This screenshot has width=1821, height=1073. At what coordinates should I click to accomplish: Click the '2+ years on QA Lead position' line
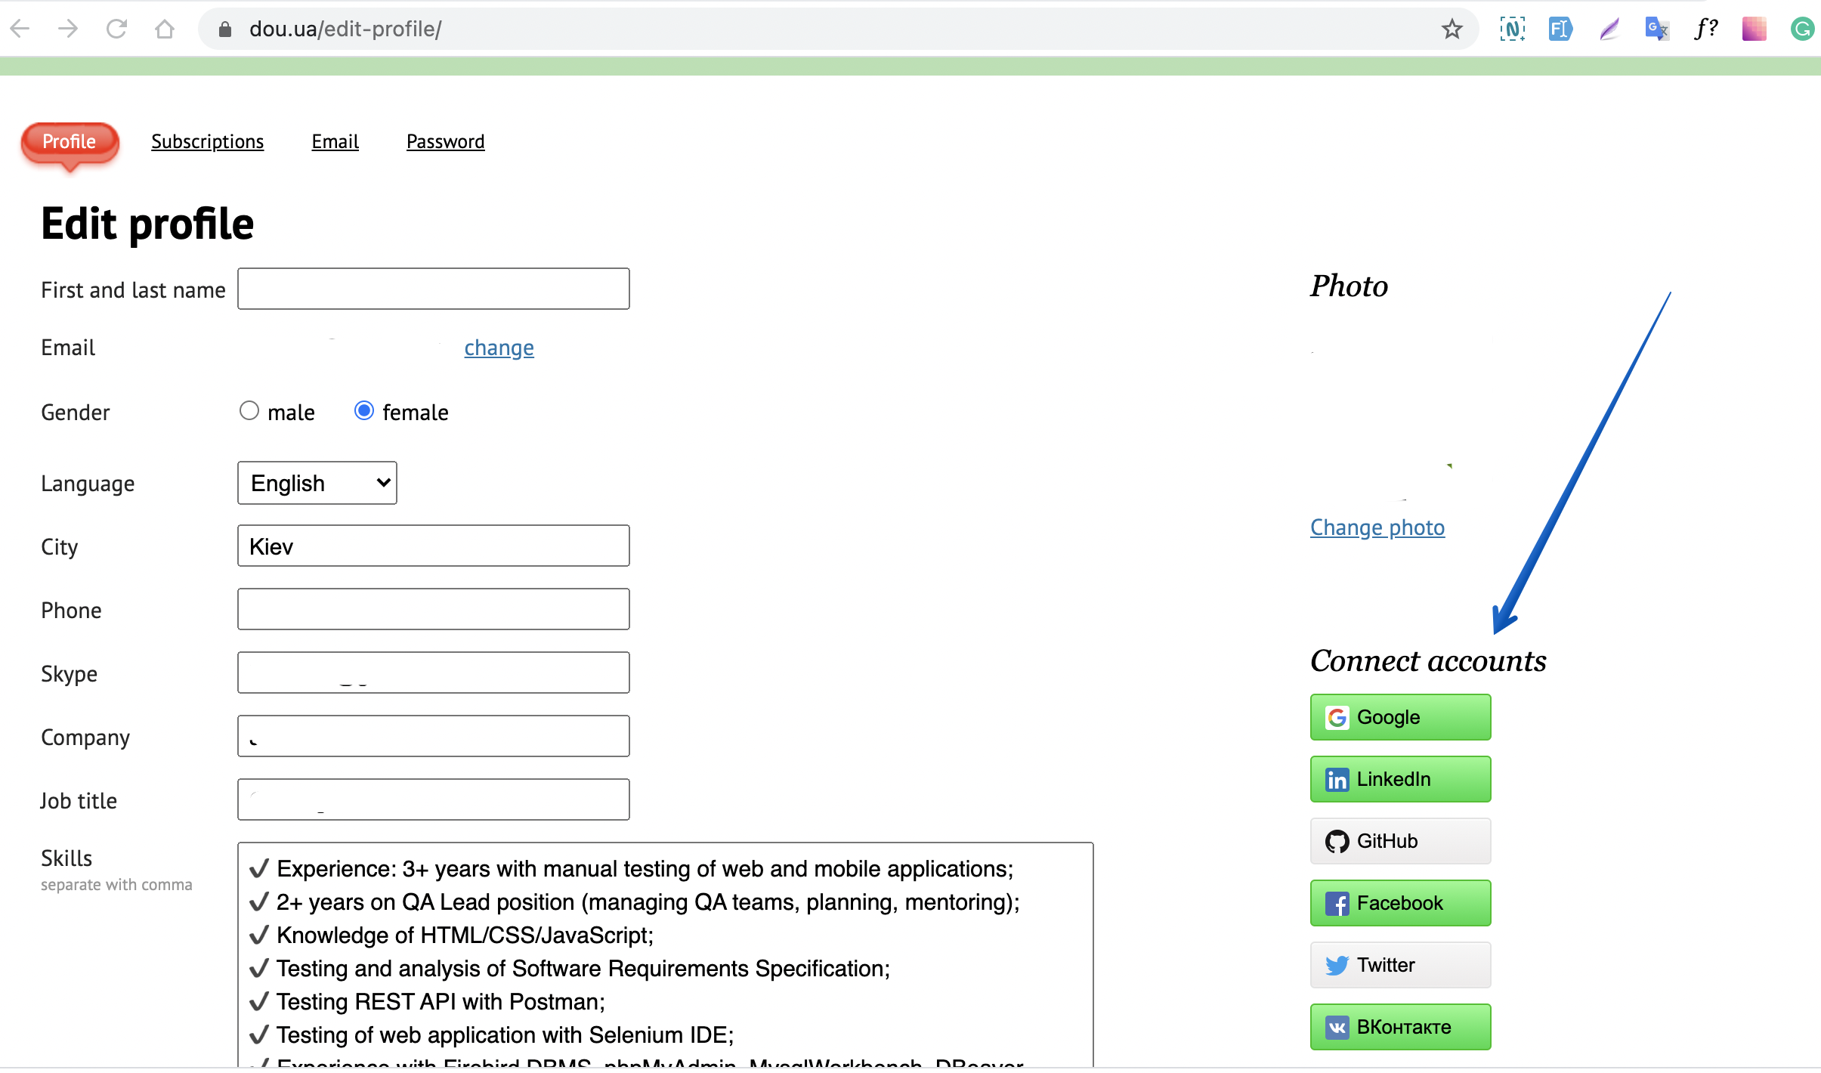pyautogui.click(x=634, y=902)
